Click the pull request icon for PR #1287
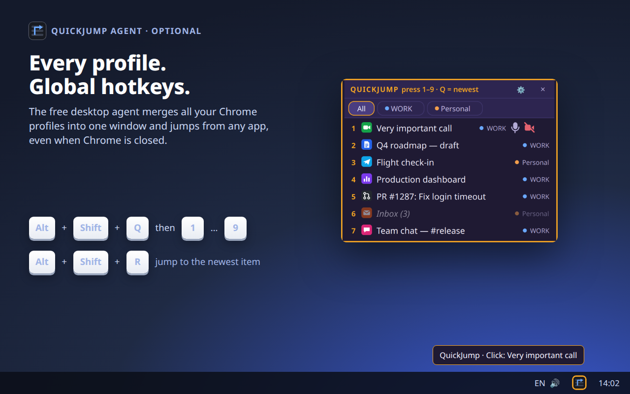 366,197
